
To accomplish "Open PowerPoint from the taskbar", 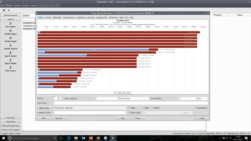I will (91, 138).
